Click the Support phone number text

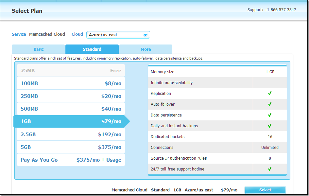point(272,10)
